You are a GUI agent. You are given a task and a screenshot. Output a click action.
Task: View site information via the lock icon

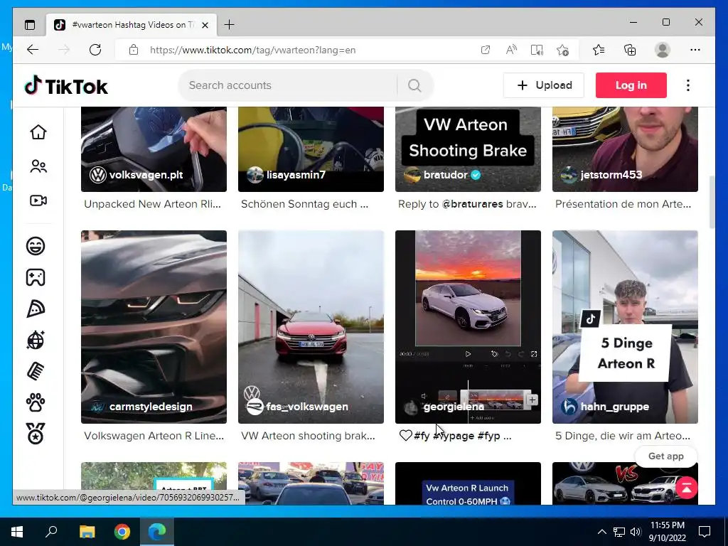(x=134, y=50)
